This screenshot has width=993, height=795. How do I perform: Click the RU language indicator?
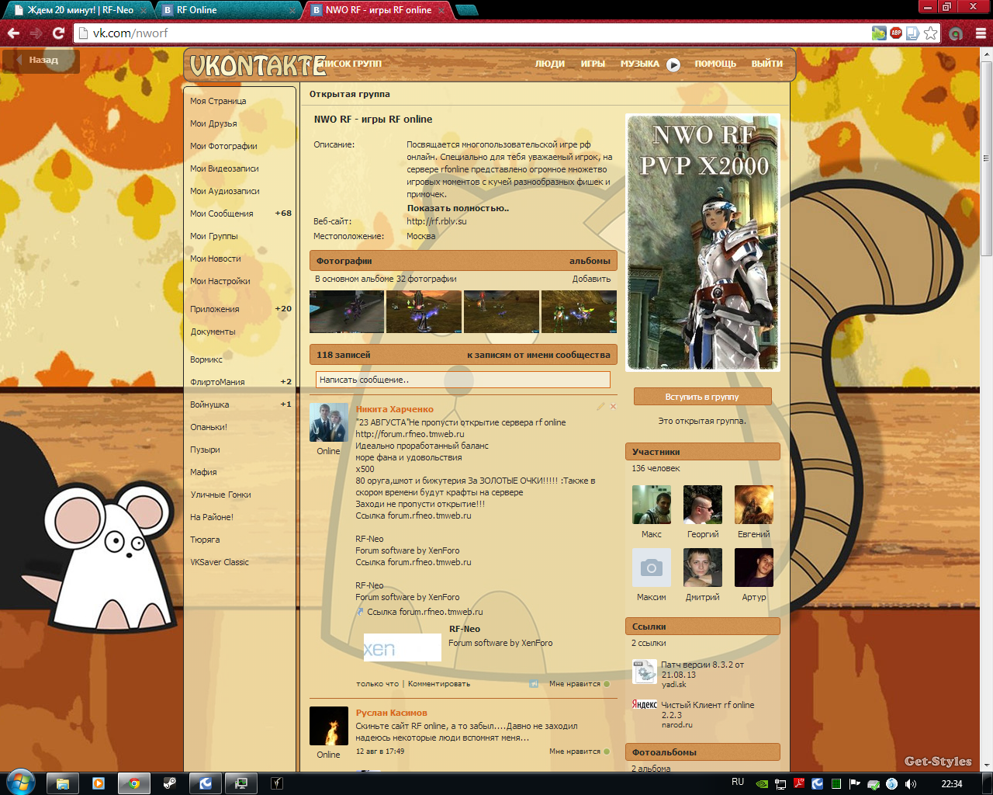pos(738,782)
